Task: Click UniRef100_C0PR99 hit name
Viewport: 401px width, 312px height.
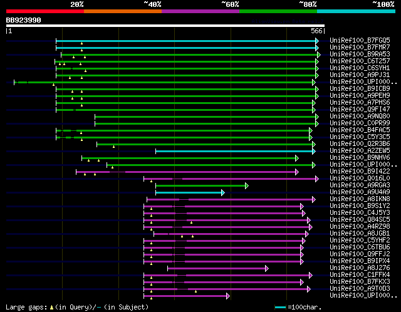Action: 360,123
